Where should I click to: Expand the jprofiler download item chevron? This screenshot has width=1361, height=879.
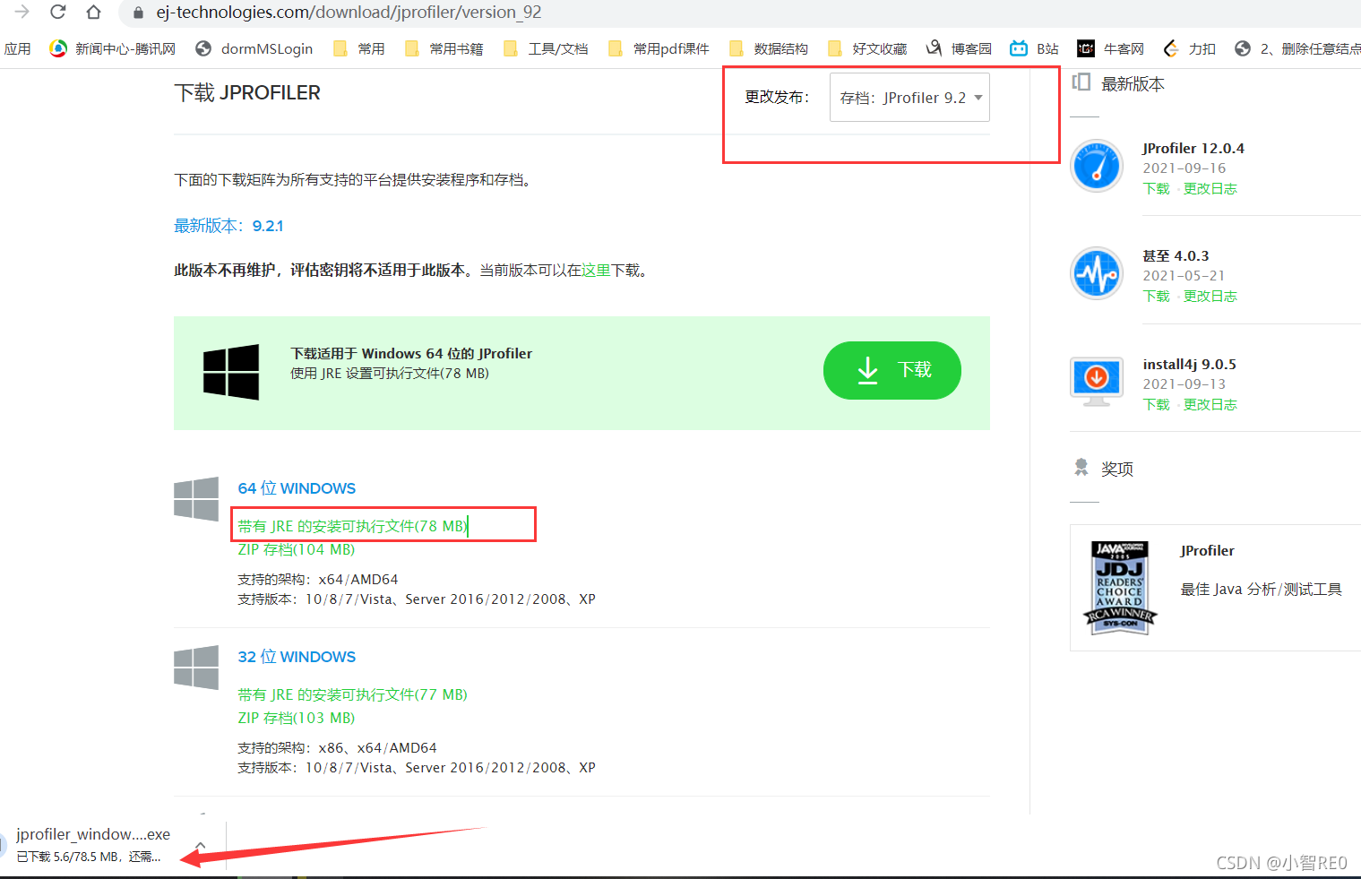201,845
